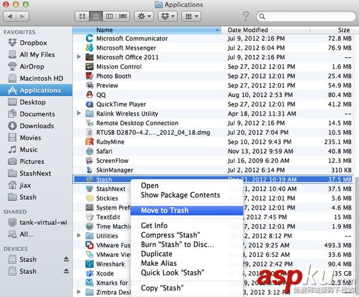Screen dimensions: 359x297
Task: Open StashNext folder in sidebar
Action: (x=36, y=174)
